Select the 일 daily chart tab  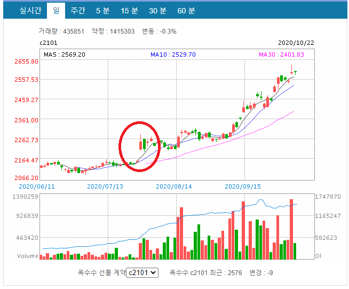(x=56, y=11)
